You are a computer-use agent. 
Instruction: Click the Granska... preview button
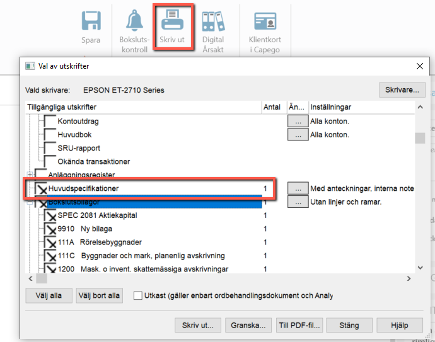tap(248, 325)
